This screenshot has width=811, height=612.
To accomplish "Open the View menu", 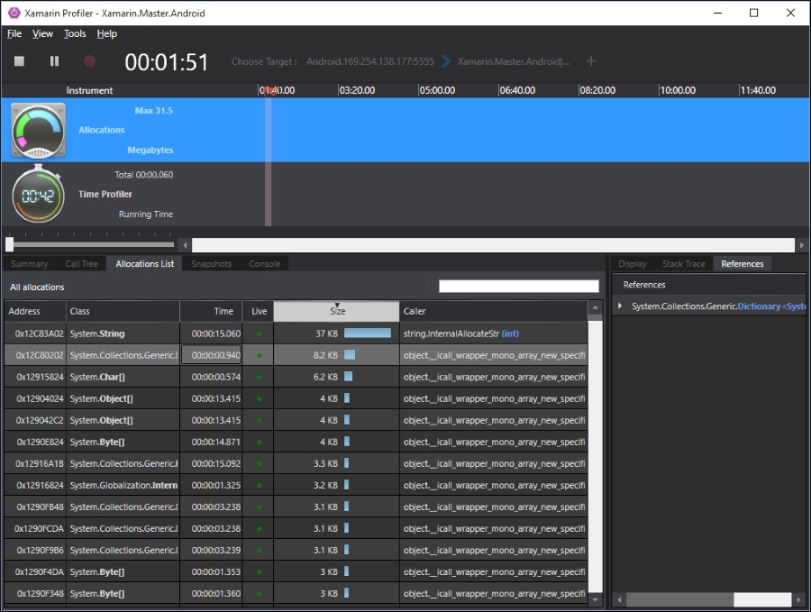I will pyautogui.click(x=42, y=33).
